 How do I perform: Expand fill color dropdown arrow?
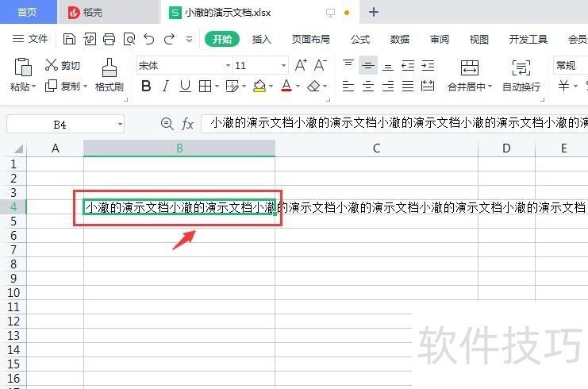coord(271,87)
